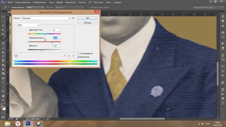Select the History Brush tool
226x127 pixels.
tap(3, 56)
